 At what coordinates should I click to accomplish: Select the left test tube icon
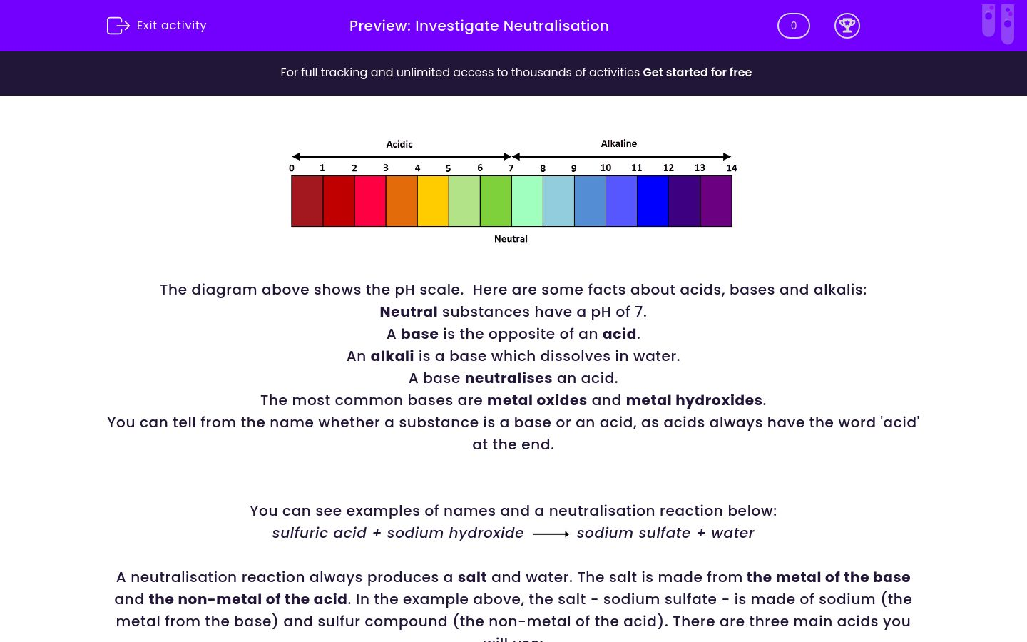click(x=988, y=21)
